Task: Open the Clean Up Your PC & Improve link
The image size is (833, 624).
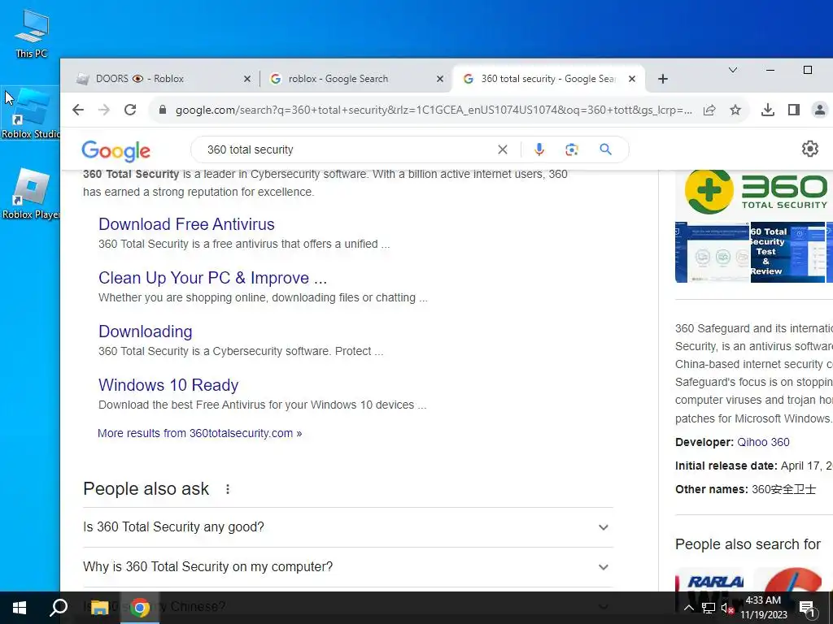Action: pyautogui.click(x=212, y=278)
